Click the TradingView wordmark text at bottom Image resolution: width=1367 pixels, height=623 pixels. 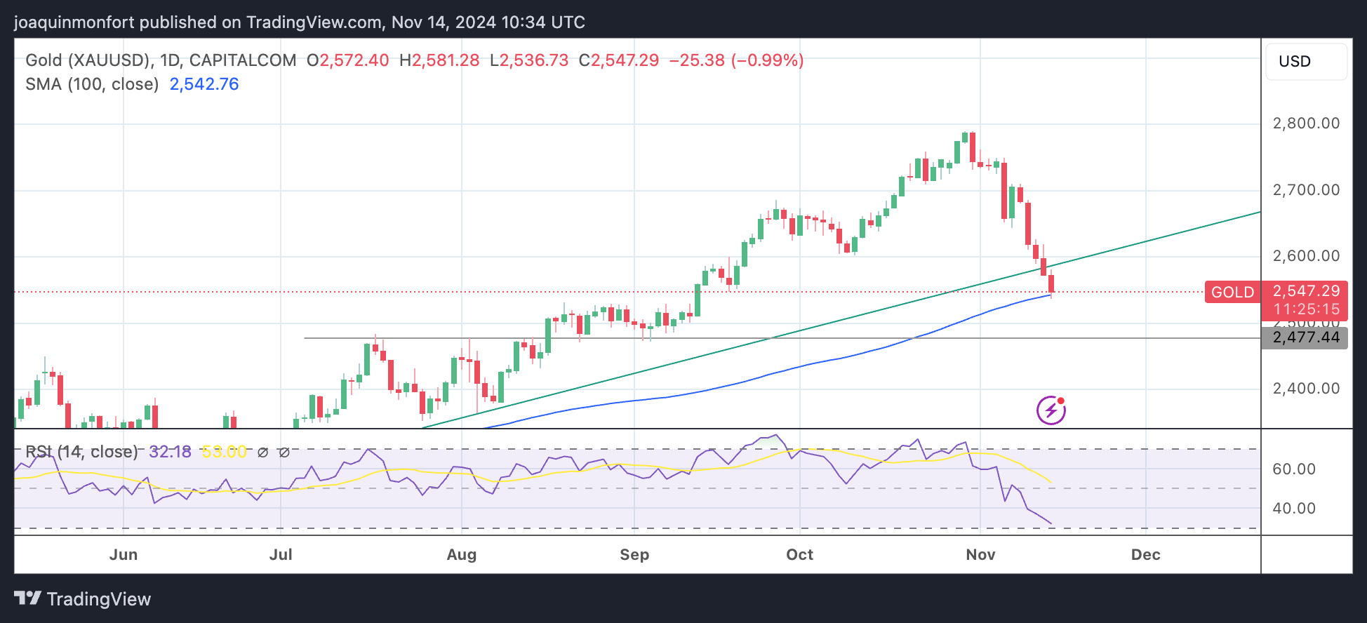coord(98,599)
